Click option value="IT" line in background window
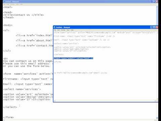Screen dimensions: 161x121 point(27,99)
